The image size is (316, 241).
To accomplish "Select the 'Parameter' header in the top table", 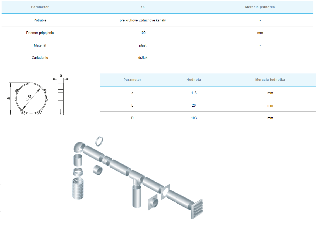I will click(40, 7).
